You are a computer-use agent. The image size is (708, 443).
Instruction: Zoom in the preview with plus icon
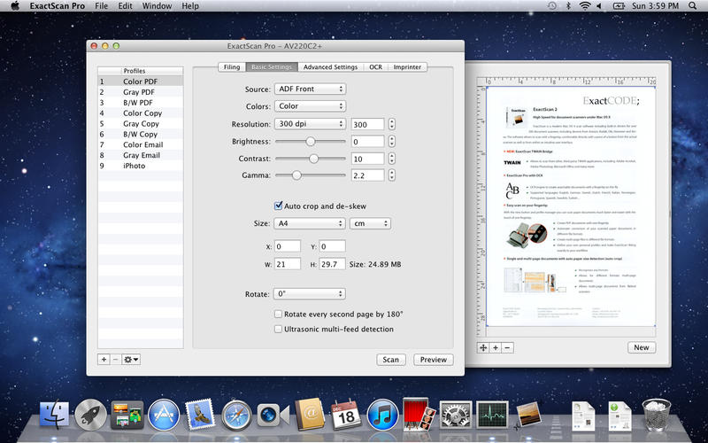pyautogui.click(x=496, y=347)
